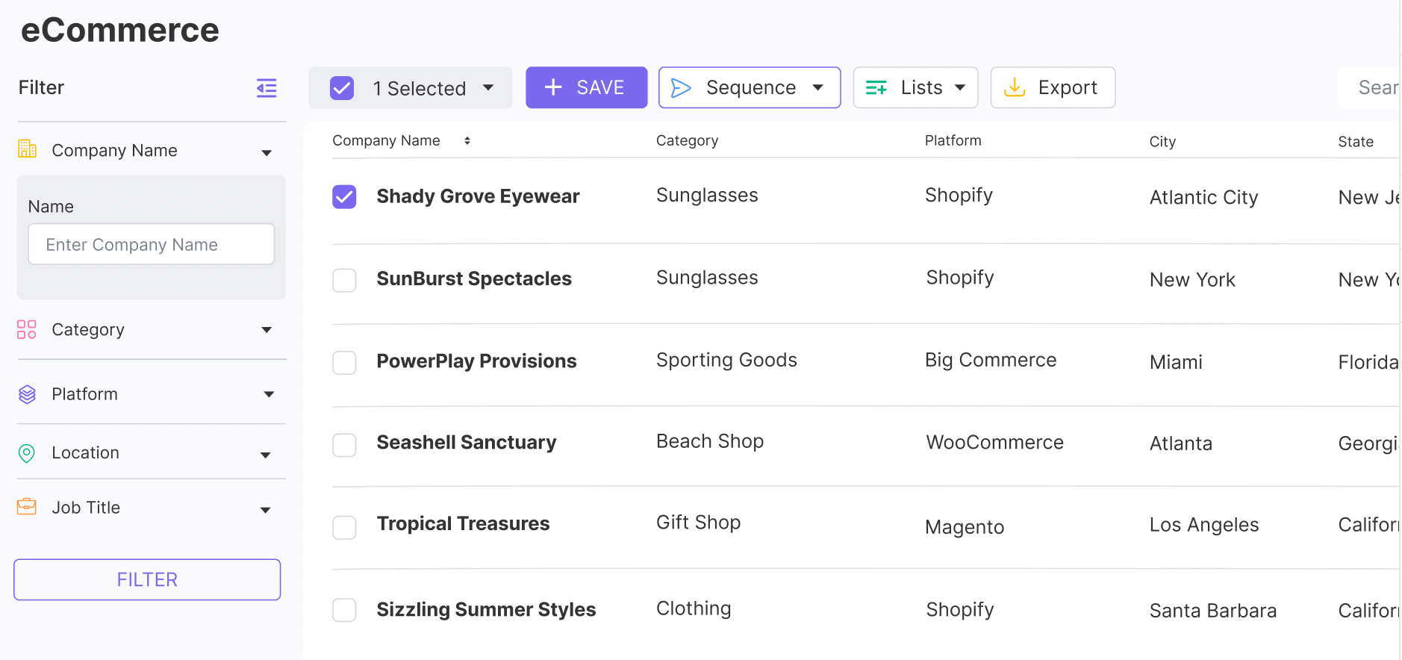This screenshot has height=660, width=1402.
Task: Click the Category grid icon
Action: click(27, 329)
